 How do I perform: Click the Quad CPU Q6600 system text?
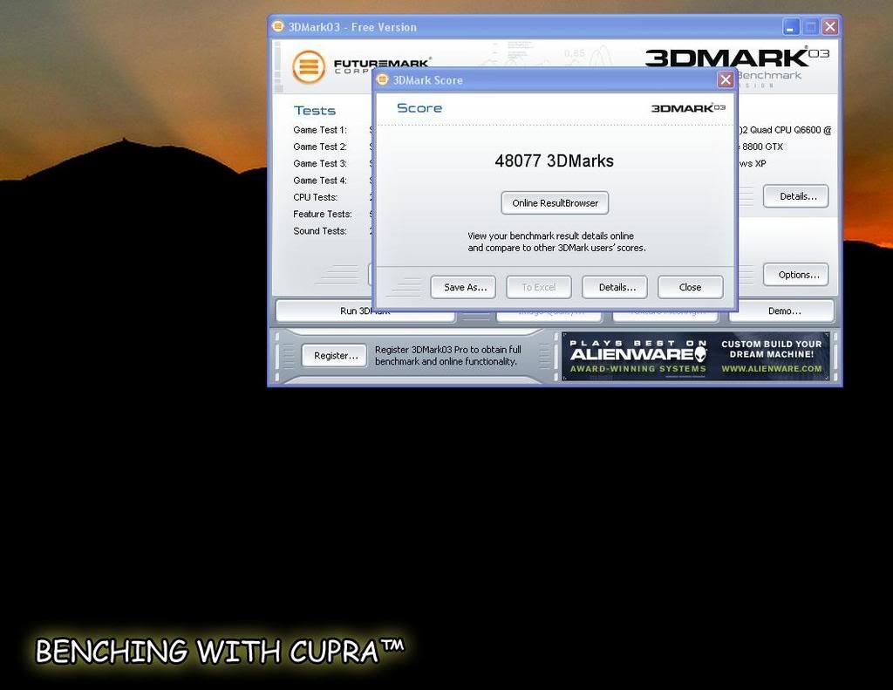[x=785, y=130]
